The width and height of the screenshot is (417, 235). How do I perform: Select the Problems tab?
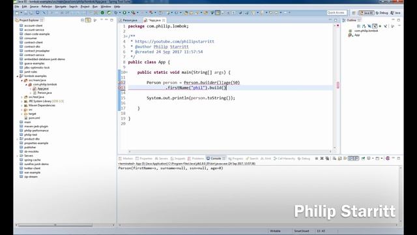point(195,159)
